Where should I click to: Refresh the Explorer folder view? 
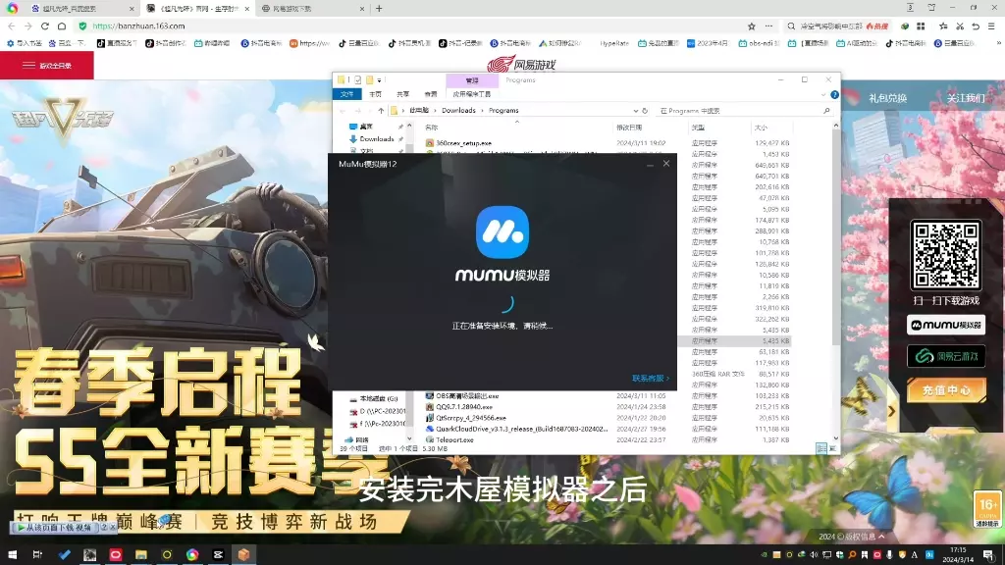tap(645, 111)
